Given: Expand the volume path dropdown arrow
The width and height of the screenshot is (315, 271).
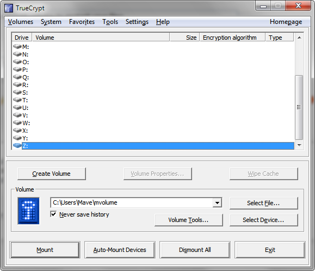Looking at the screenshot, I should 217,202.
